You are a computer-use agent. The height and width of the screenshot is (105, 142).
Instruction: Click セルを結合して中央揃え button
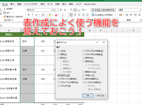coord(102,15)
